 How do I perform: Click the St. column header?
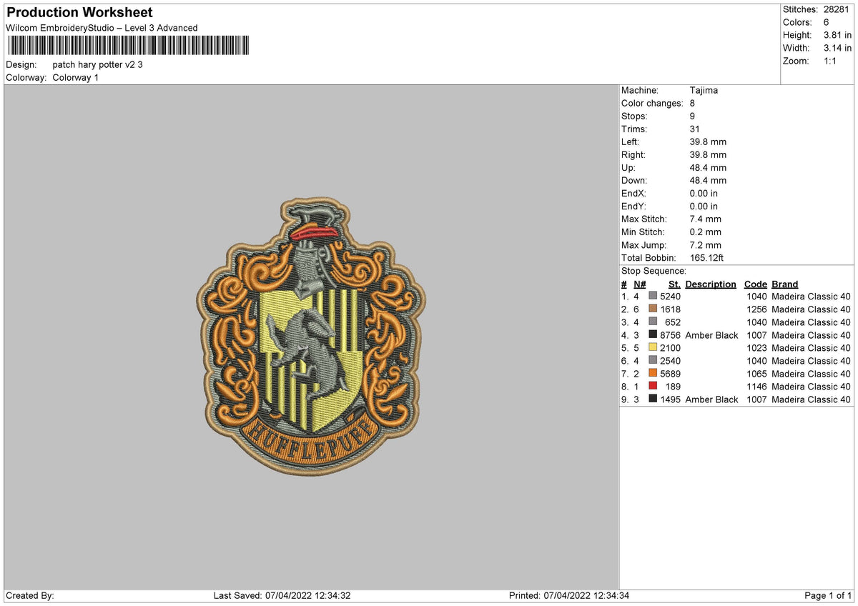[673, 284]
